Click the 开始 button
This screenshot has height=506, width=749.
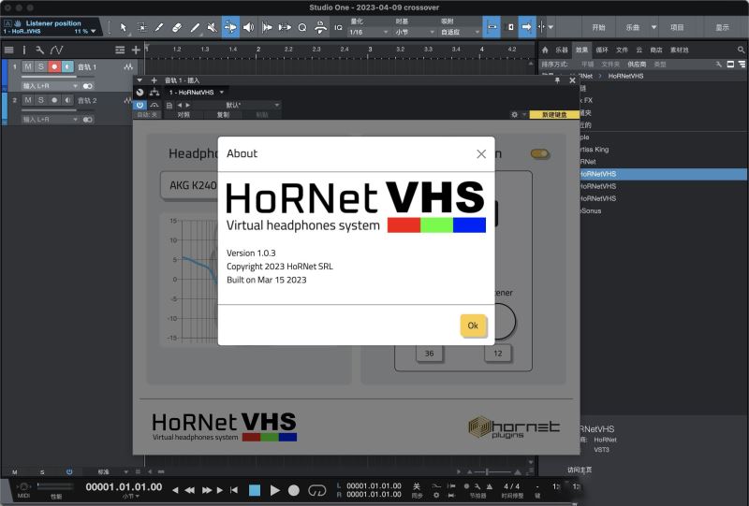pos(598,27)
